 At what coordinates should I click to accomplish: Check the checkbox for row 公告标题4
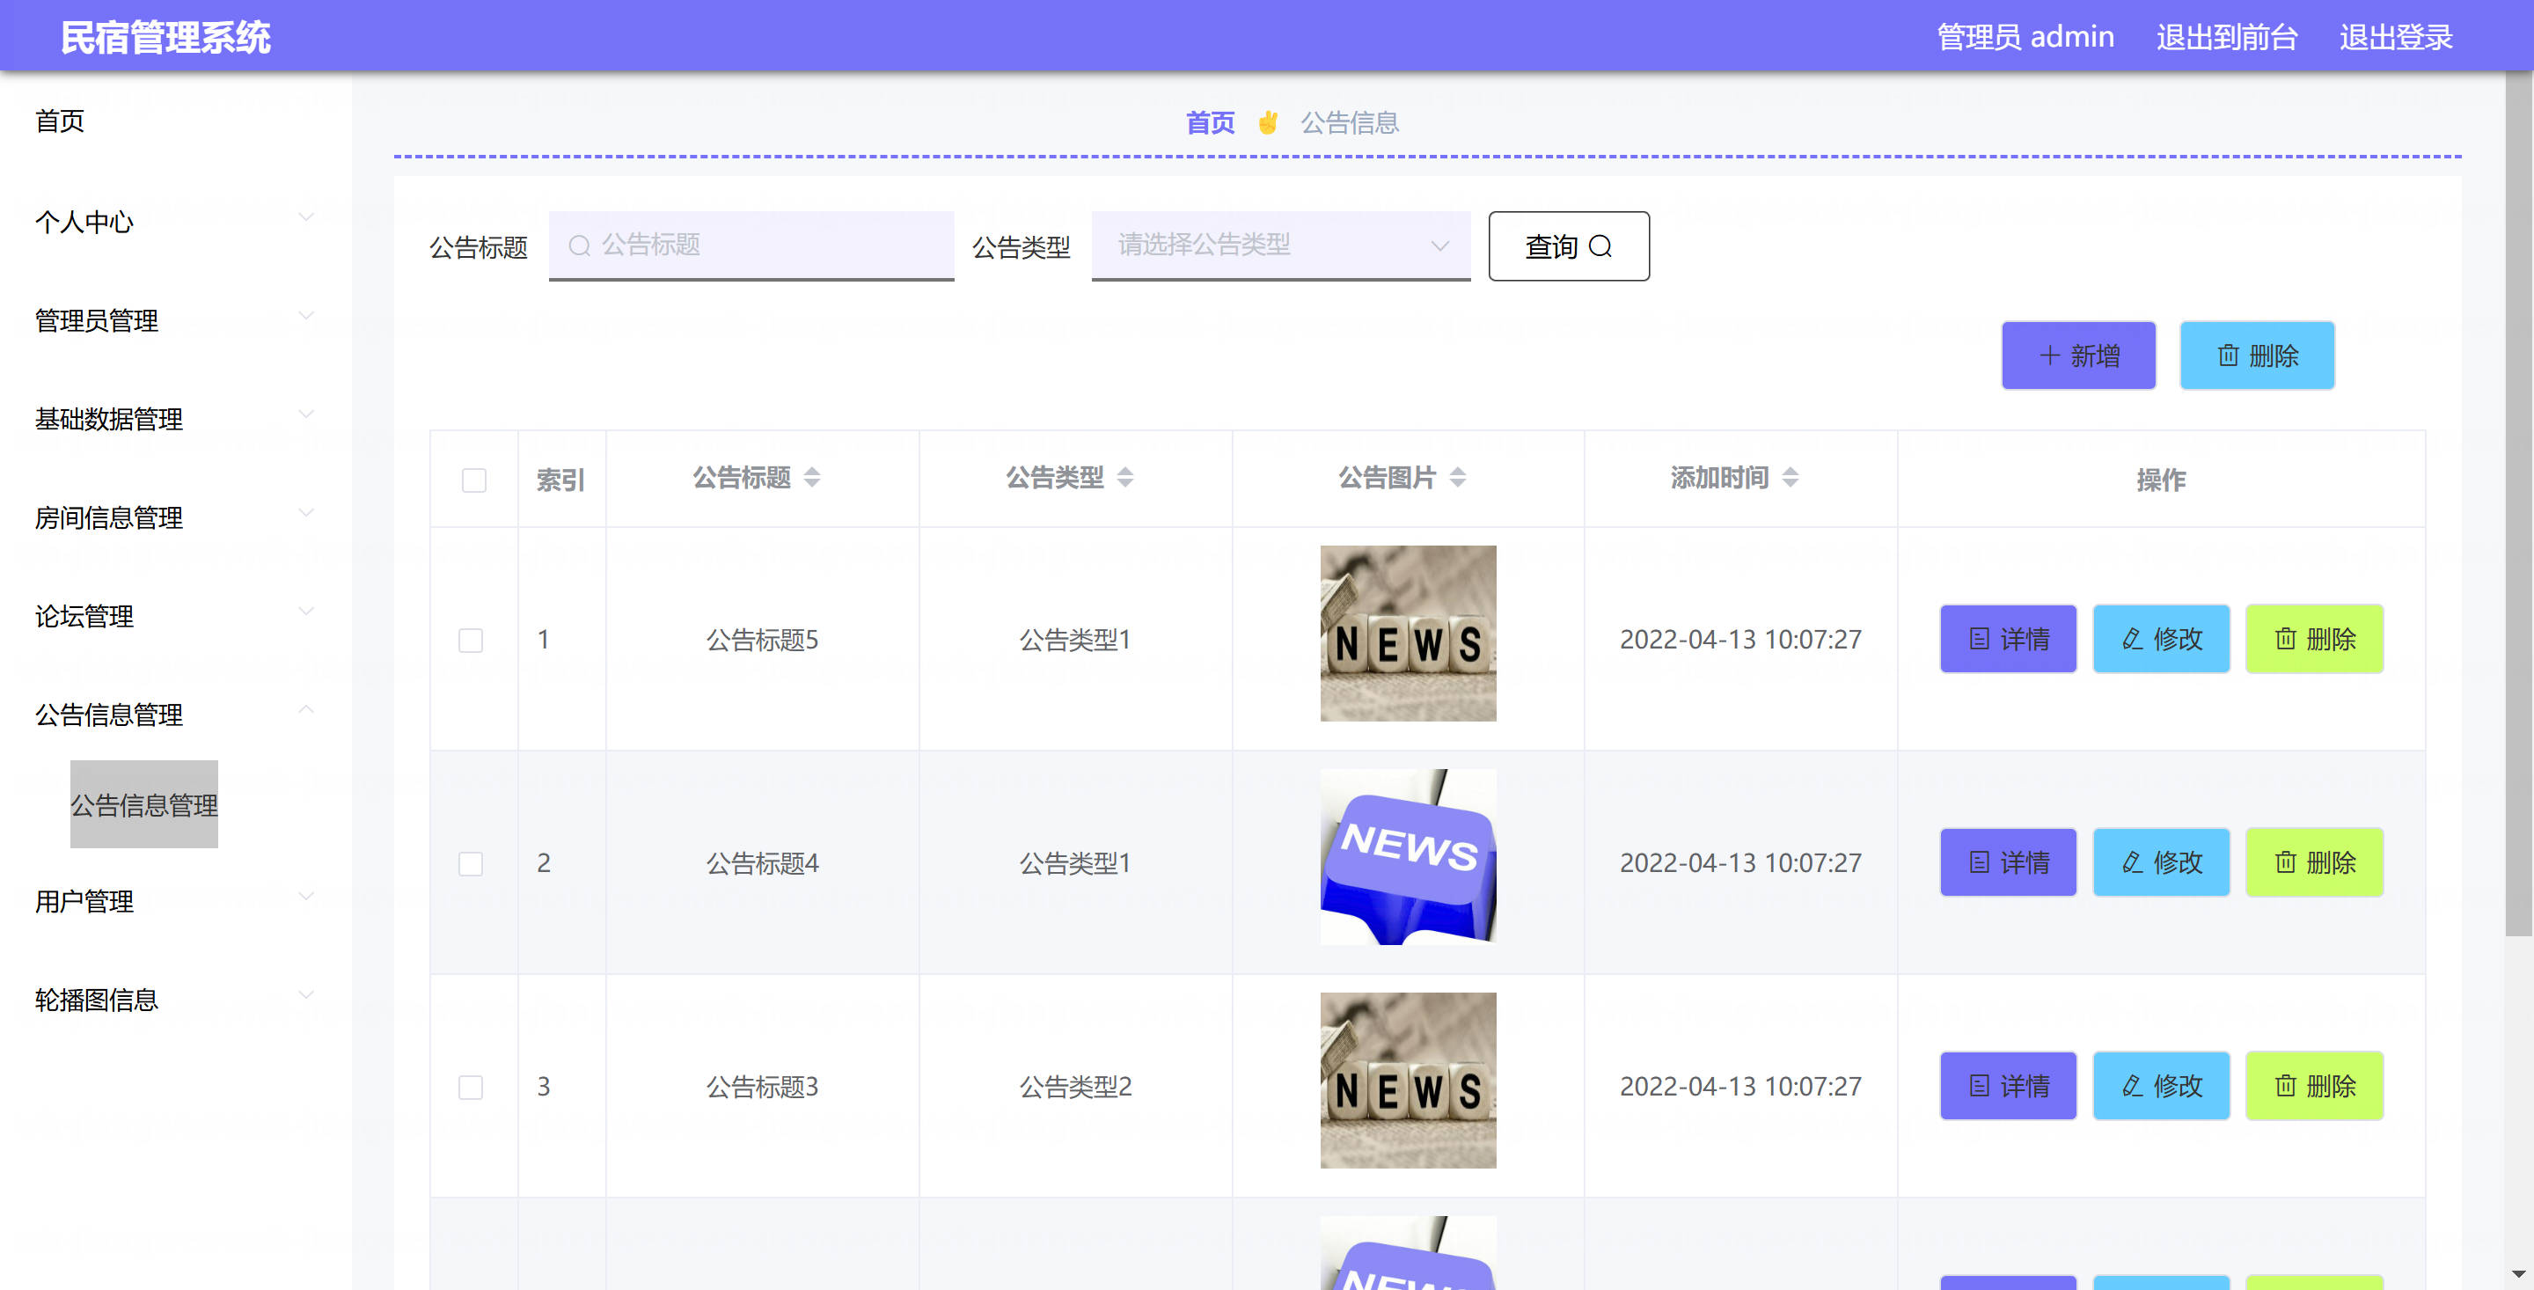click(x=470, y=864)
